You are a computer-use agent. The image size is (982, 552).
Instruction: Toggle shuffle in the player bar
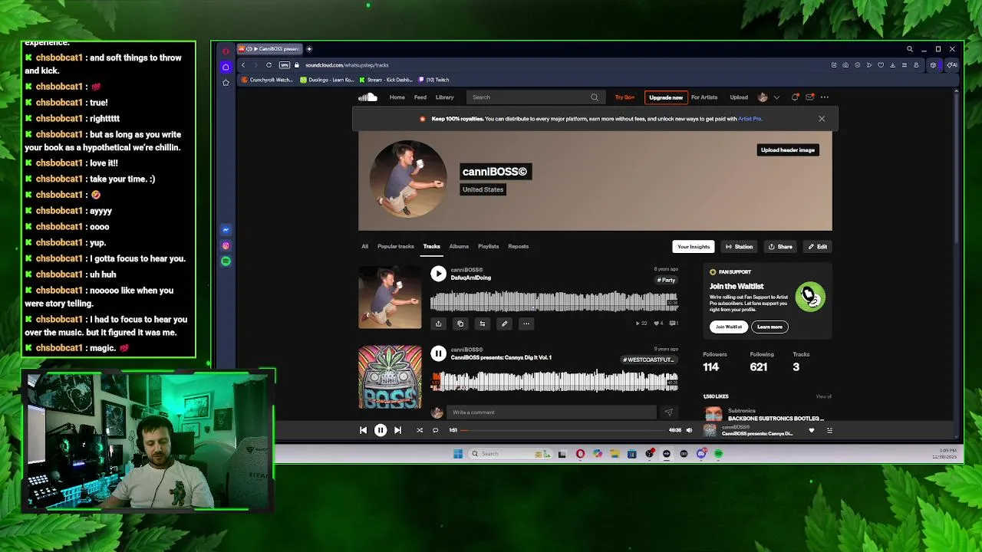pyautogui.click(x=420, y=430)
